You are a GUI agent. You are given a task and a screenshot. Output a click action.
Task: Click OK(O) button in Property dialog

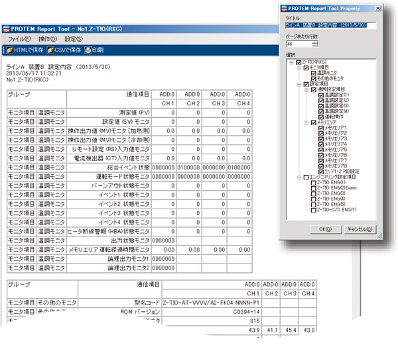click(326, 229)
